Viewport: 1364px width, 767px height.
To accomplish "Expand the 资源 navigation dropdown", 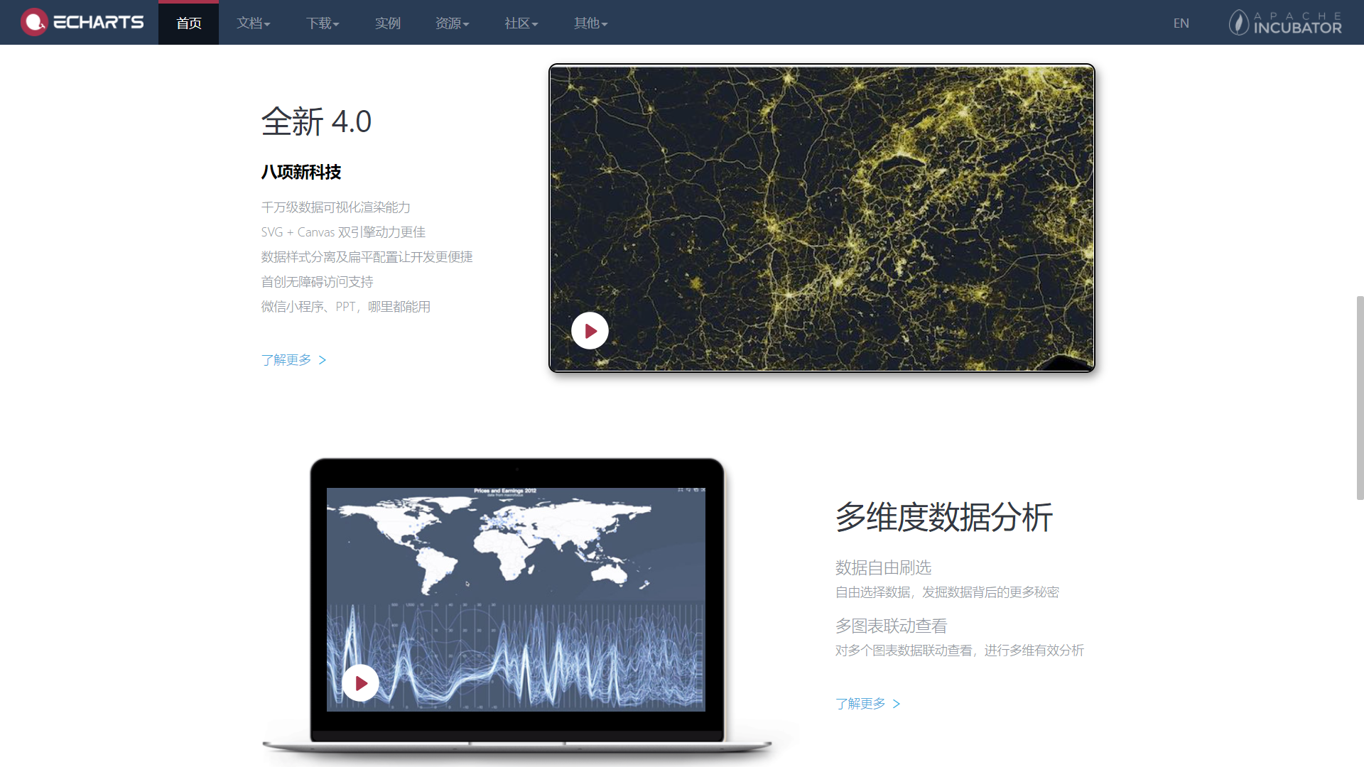I will [452, 23].
